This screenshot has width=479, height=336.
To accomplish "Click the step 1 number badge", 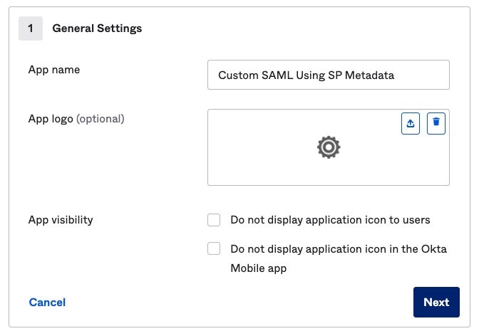I will point(31,28).
